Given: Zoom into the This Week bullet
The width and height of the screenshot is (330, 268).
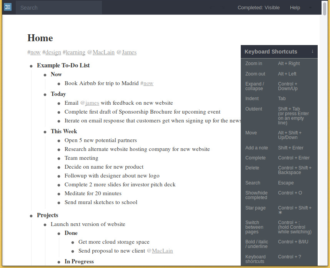Looking at the screenshot, I should pos(45,131).
